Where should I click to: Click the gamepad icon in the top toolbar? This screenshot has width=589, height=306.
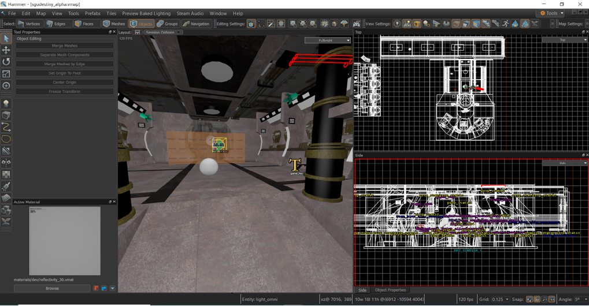pos(356,24)
